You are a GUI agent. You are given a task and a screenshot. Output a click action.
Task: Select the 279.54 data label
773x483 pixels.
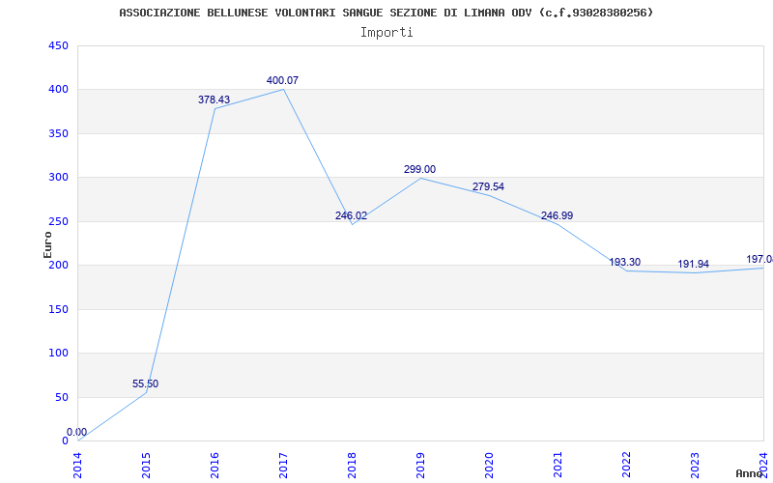488,186
